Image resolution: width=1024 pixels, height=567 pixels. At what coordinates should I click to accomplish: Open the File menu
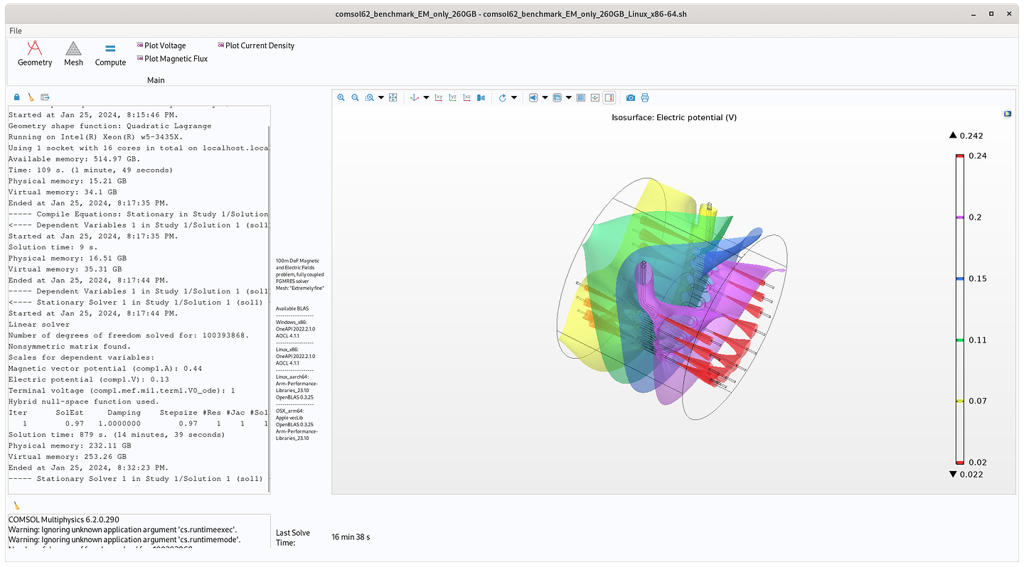tap(15, 31)
